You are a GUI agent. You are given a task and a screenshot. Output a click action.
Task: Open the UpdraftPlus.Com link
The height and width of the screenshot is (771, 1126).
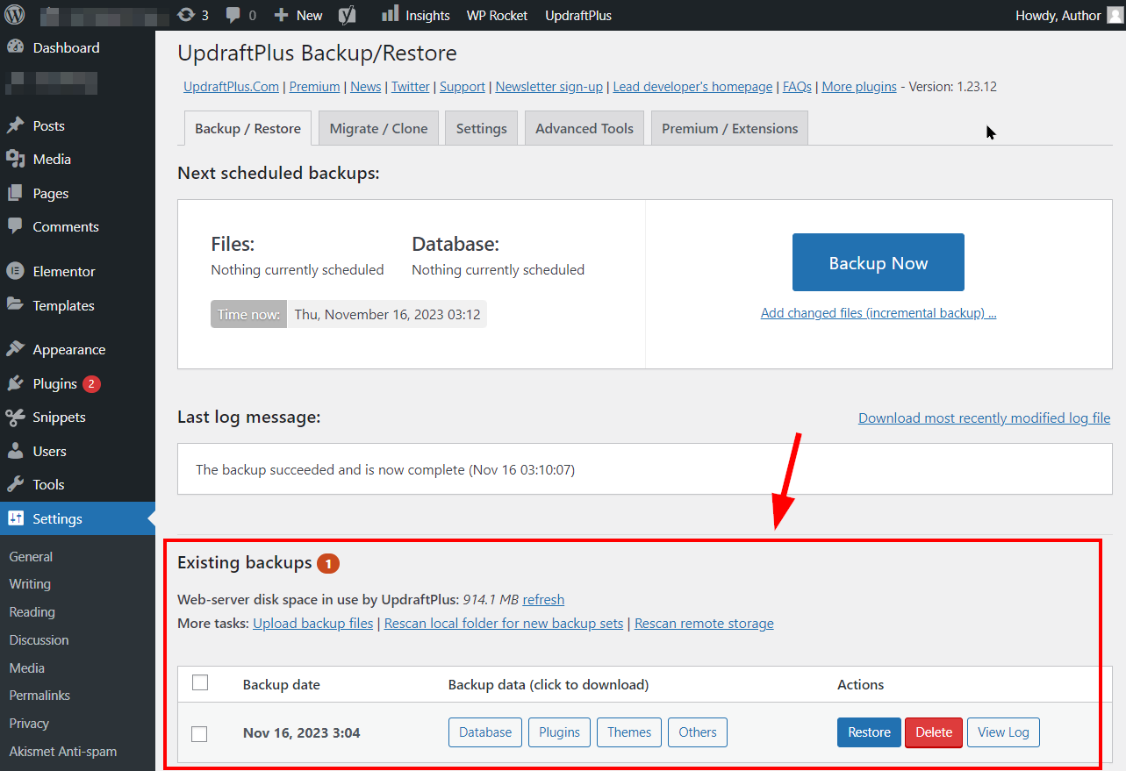pyautogui.click(x=232, y=87)
